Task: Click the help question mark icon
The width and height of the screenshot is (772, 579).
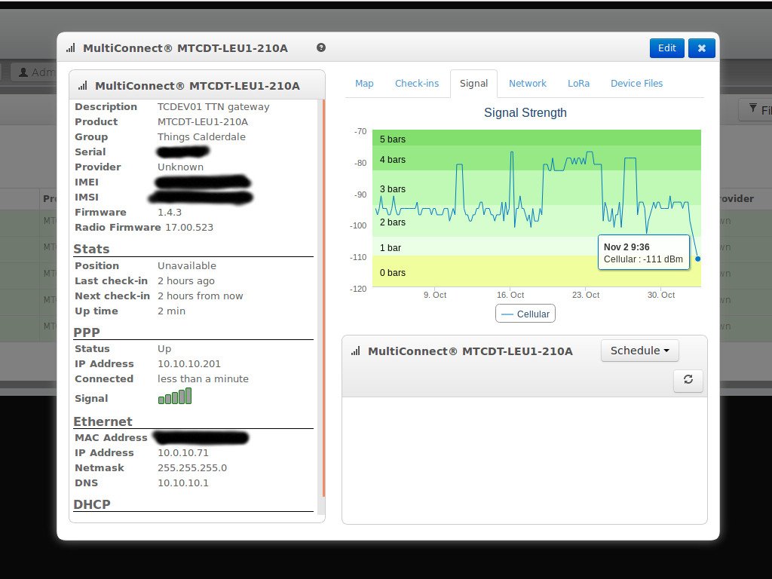Action: [x=321, y=47]
